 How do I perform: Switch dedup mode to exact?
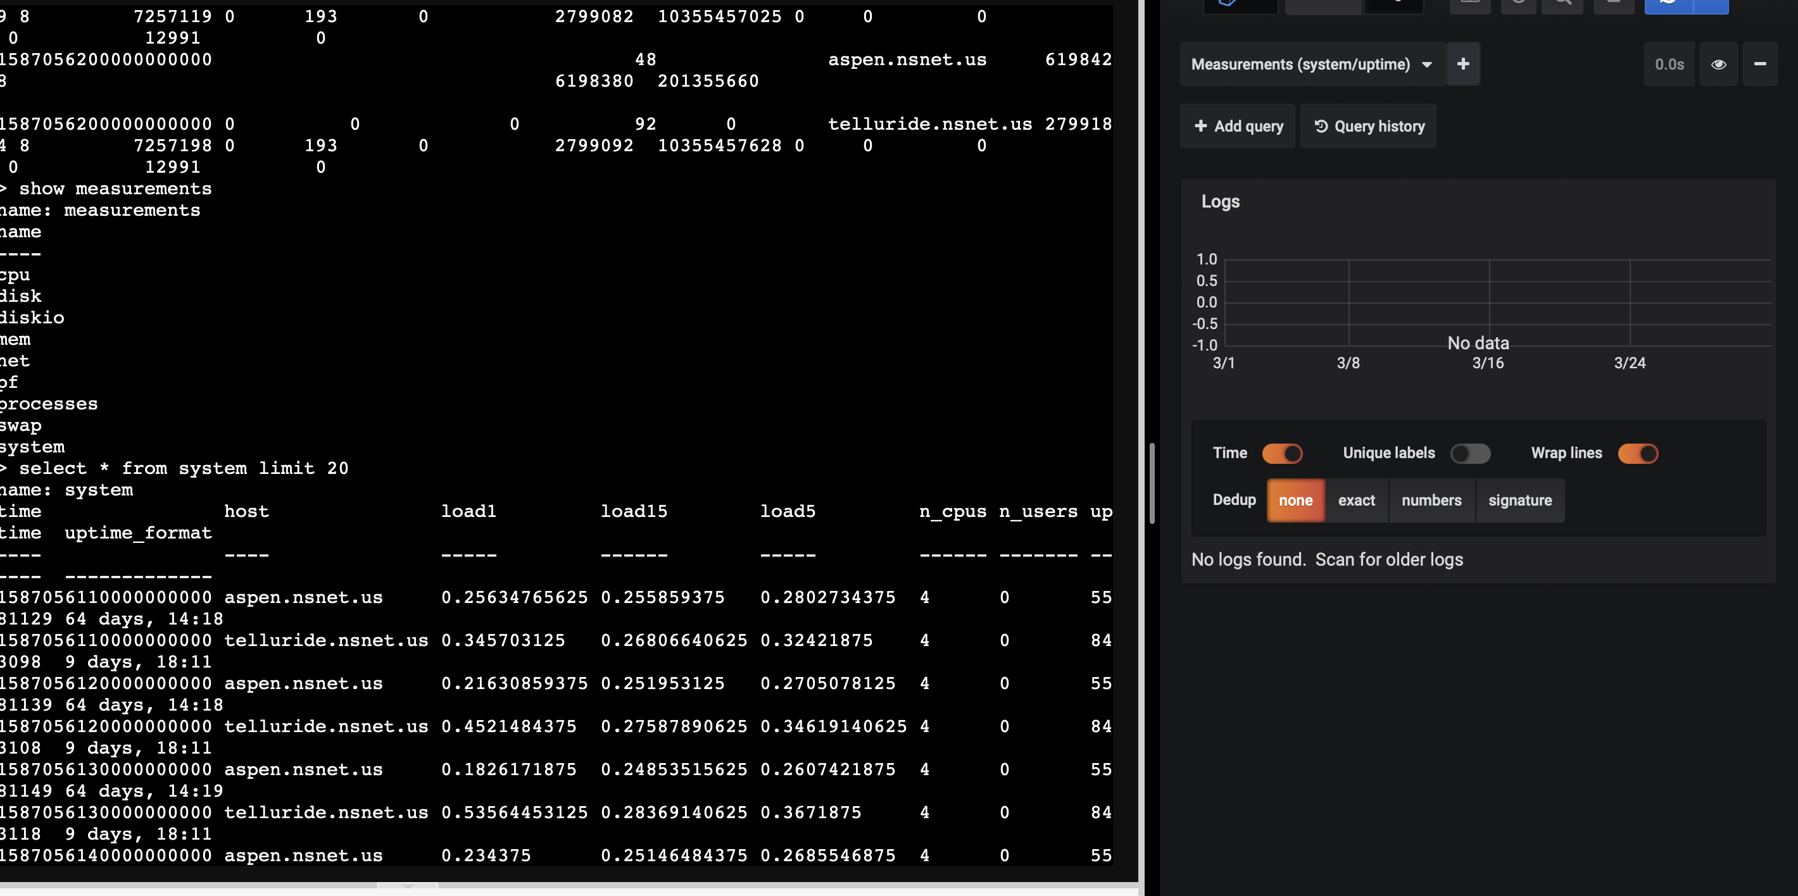(x=1355, y=501)
